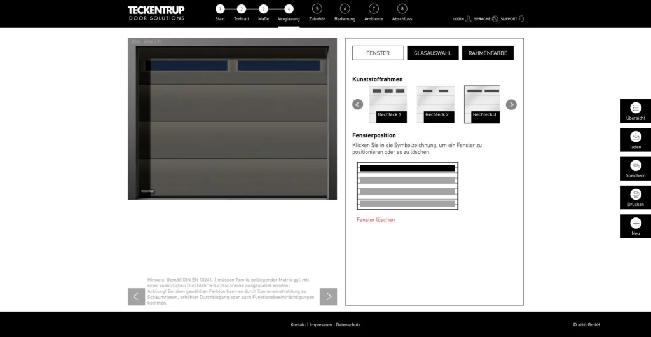Switch to the Glasauswahl tab

(432, 53)
